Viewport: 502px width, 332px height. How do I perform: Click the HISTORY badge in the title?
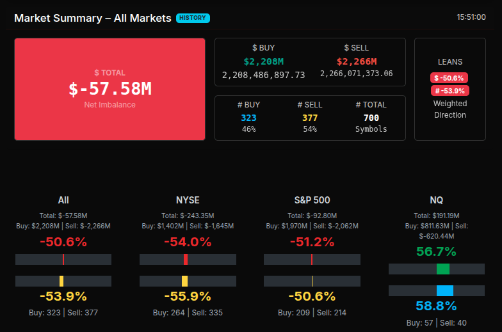tap(193, 18)
